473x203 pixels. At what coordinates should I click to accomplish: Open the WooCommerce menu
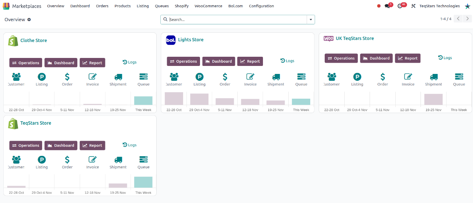(208, 6)
